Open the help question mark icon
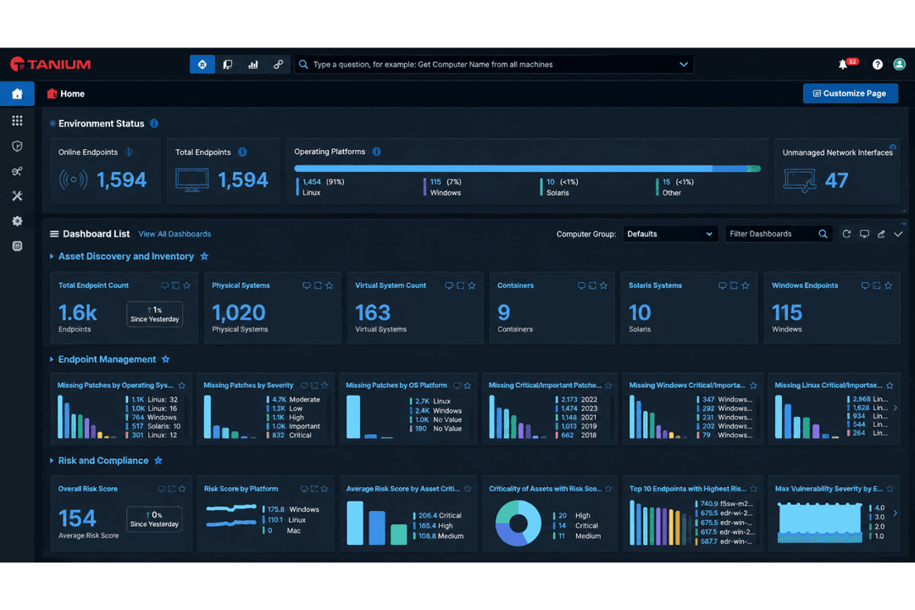 point(877,64)
